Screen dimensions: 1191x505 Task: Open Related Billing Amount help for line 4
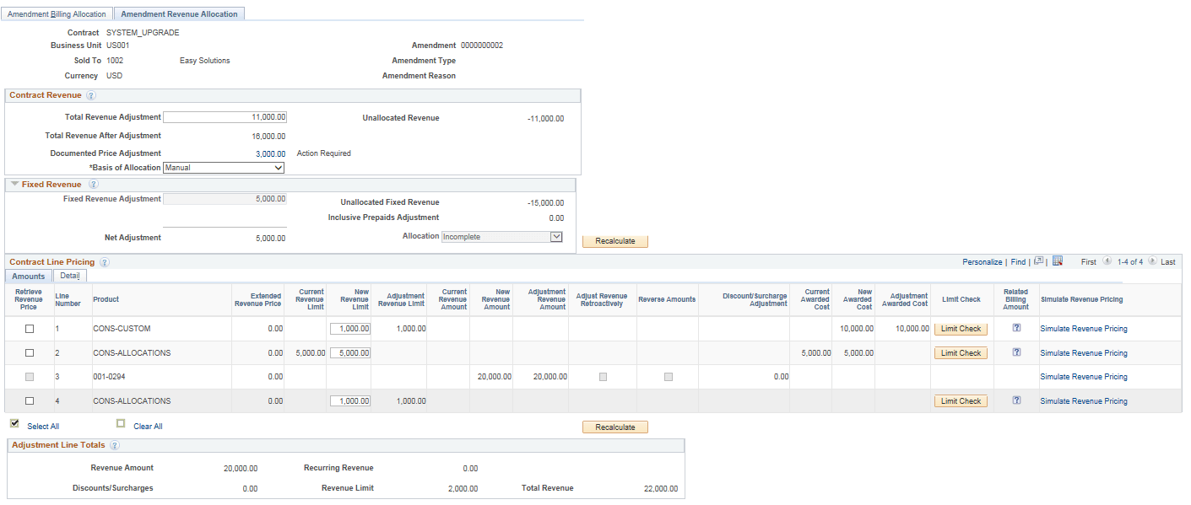tap(1016, 400)
